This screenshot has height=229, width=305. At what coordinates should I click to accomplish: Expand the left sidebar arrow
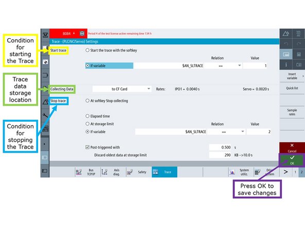tap(44, 144)
